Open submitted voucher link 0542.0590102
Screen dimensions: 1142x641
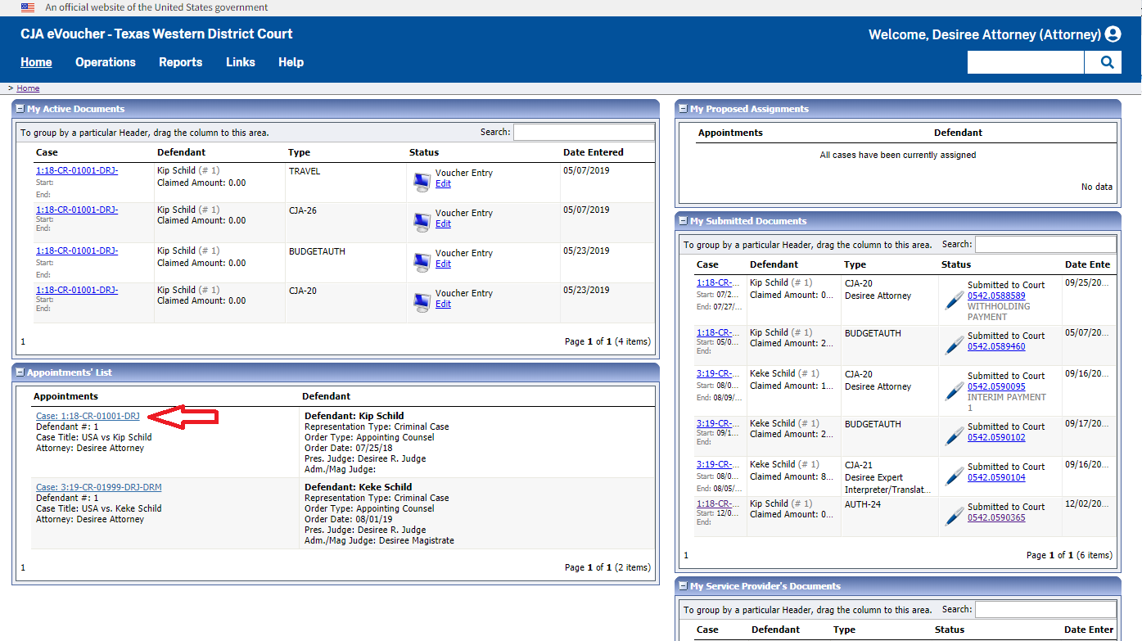pos(996,438)
